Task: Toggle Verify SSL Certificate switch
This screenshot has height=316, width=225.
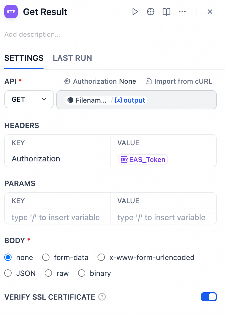Action: tap(209, 297)
